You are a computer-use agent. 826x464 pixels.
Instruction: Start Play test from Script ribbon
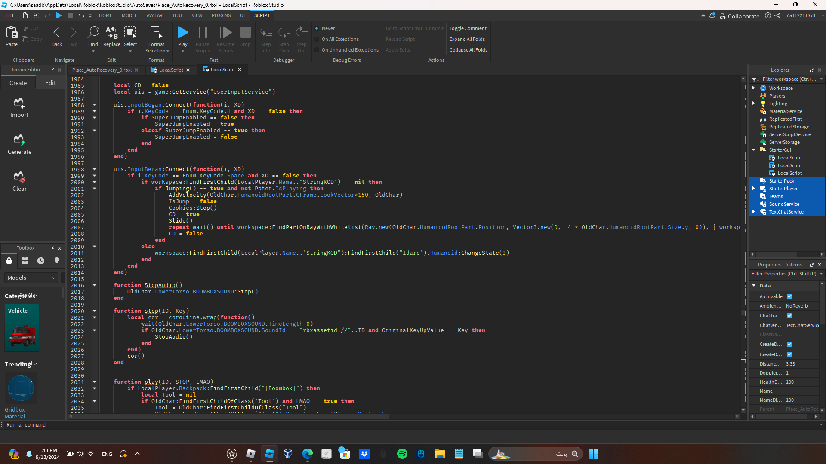tap(183, 33)
